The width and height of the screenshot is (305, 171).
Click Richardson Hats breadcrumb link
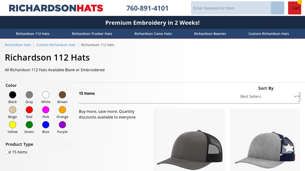pos(18,45)
